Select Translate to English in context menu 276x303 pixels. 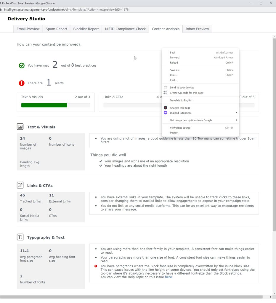click(x=181, y=100)
